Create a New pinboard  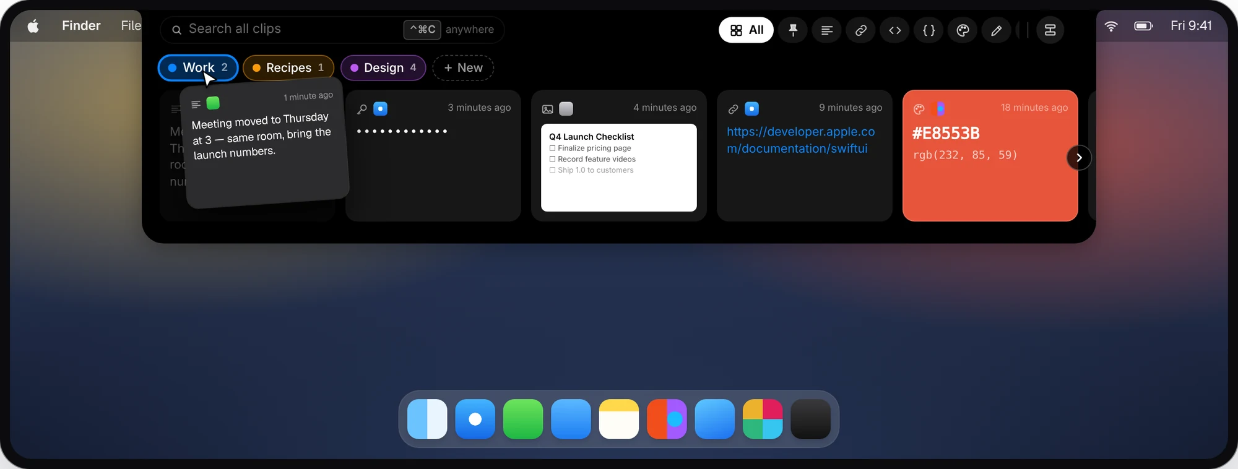pos(463,67)
